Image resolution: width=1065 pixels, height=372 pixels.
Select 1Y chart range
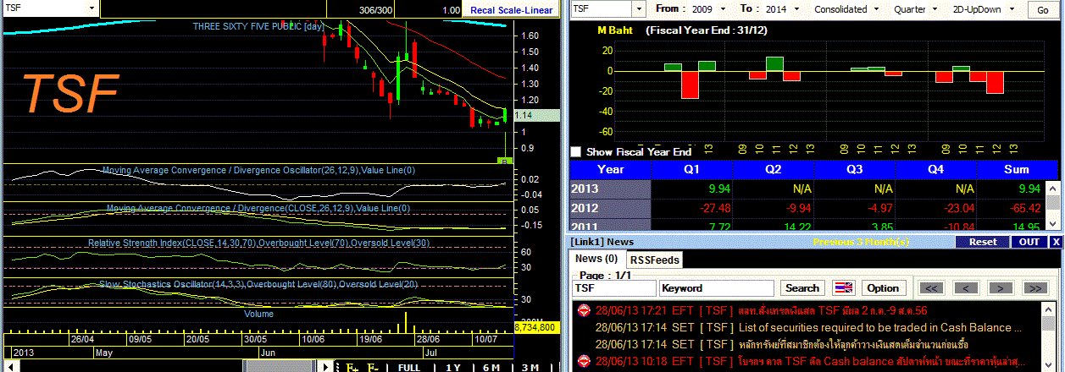(x=453, y=368)
